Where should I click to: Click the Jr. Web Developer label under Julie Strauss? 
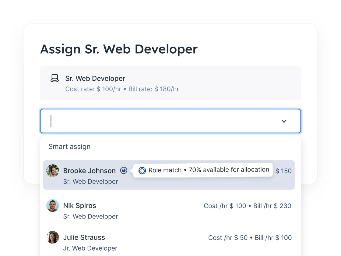click(x=90, y=248)
